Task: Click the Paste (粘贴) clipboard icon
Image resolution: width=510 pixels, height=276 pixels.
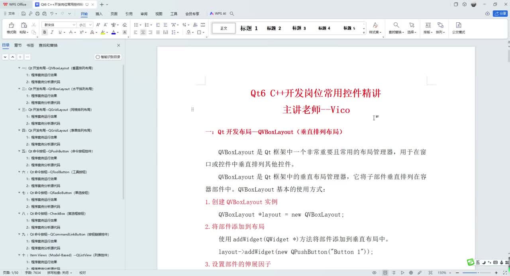Action: [24, 25]
